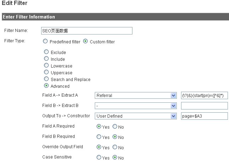Focus the Extract A regex input box

click(204, 96)
